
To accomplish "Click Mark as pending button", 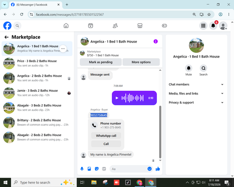I will coord(101,62).
